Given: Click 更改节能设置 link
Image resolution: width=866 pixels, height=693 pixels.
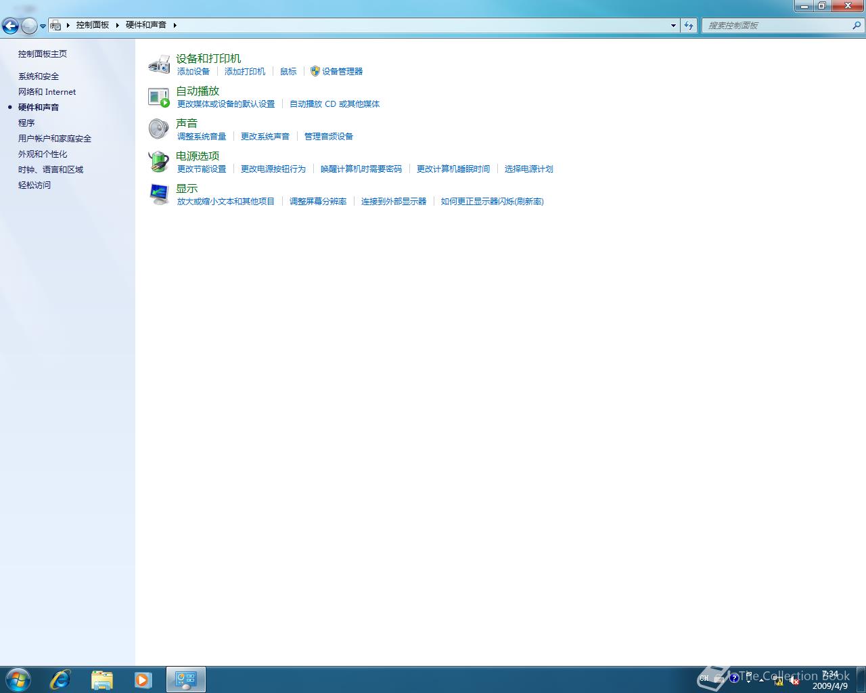Looking at the screenshot, I should tap(202, 169).
